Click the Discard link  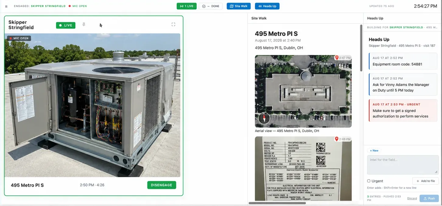412,198
